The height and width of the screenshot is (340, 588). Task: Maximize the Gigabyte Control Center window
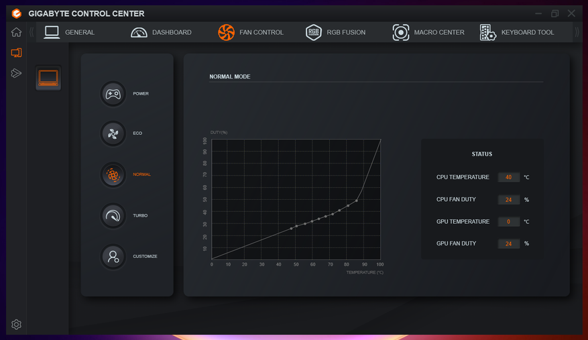[555, 13]
